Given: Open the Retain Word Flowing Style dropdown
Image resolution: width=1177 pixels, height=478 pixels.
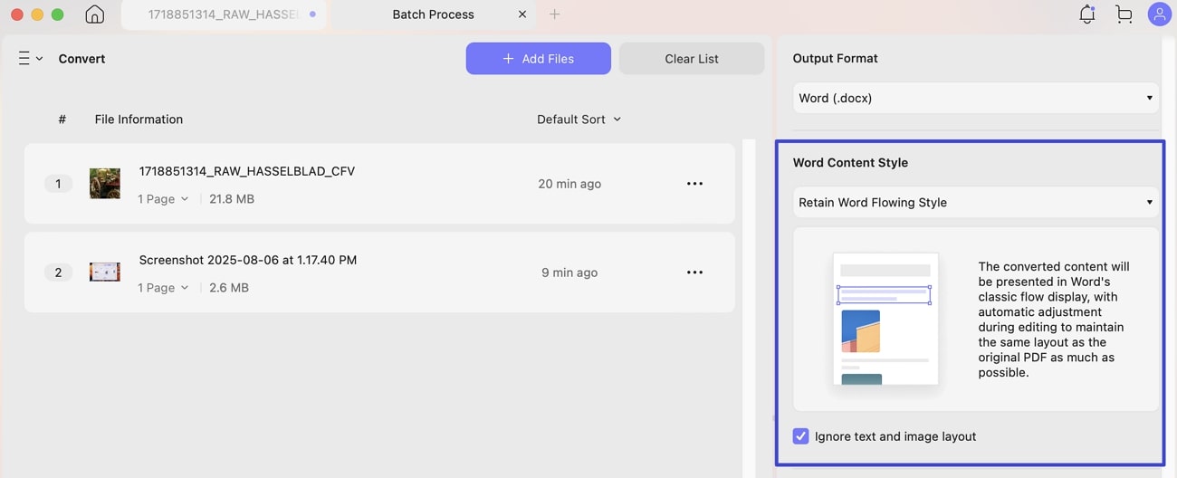Looking at the screenshot, I should [x=976, y=202].
